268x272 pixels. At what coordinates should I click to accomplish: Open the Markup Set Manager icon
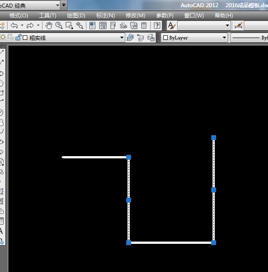pyautogui.click(x=134, y=25)
